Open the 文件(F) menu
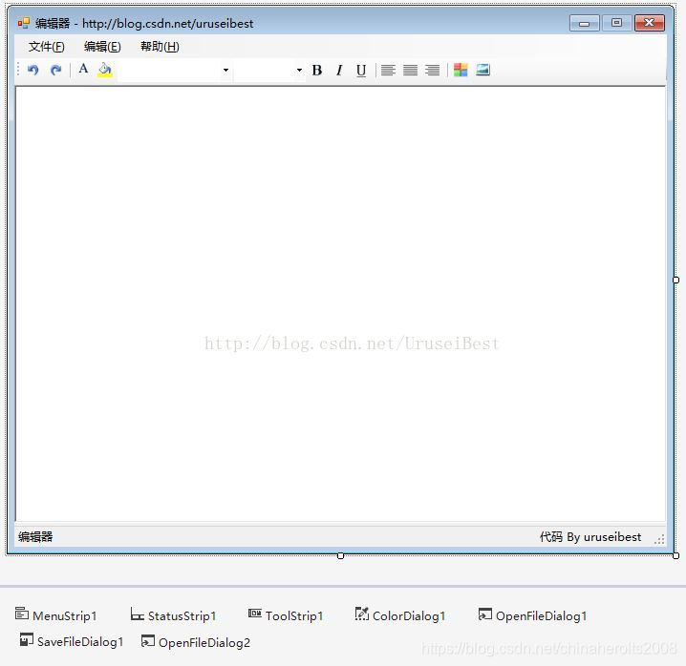Screen dimensions: 686x666 (47, 47)
